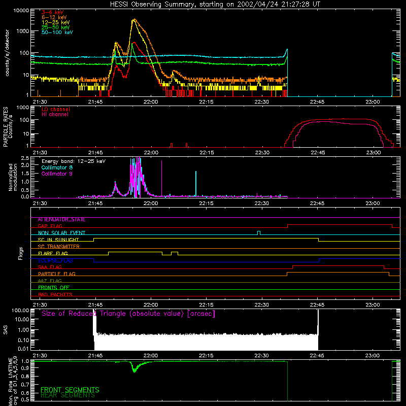Click the Normalized modulation axis label
Screen dimensions: 406x406
pyautogui.click(x=13, y=177)
